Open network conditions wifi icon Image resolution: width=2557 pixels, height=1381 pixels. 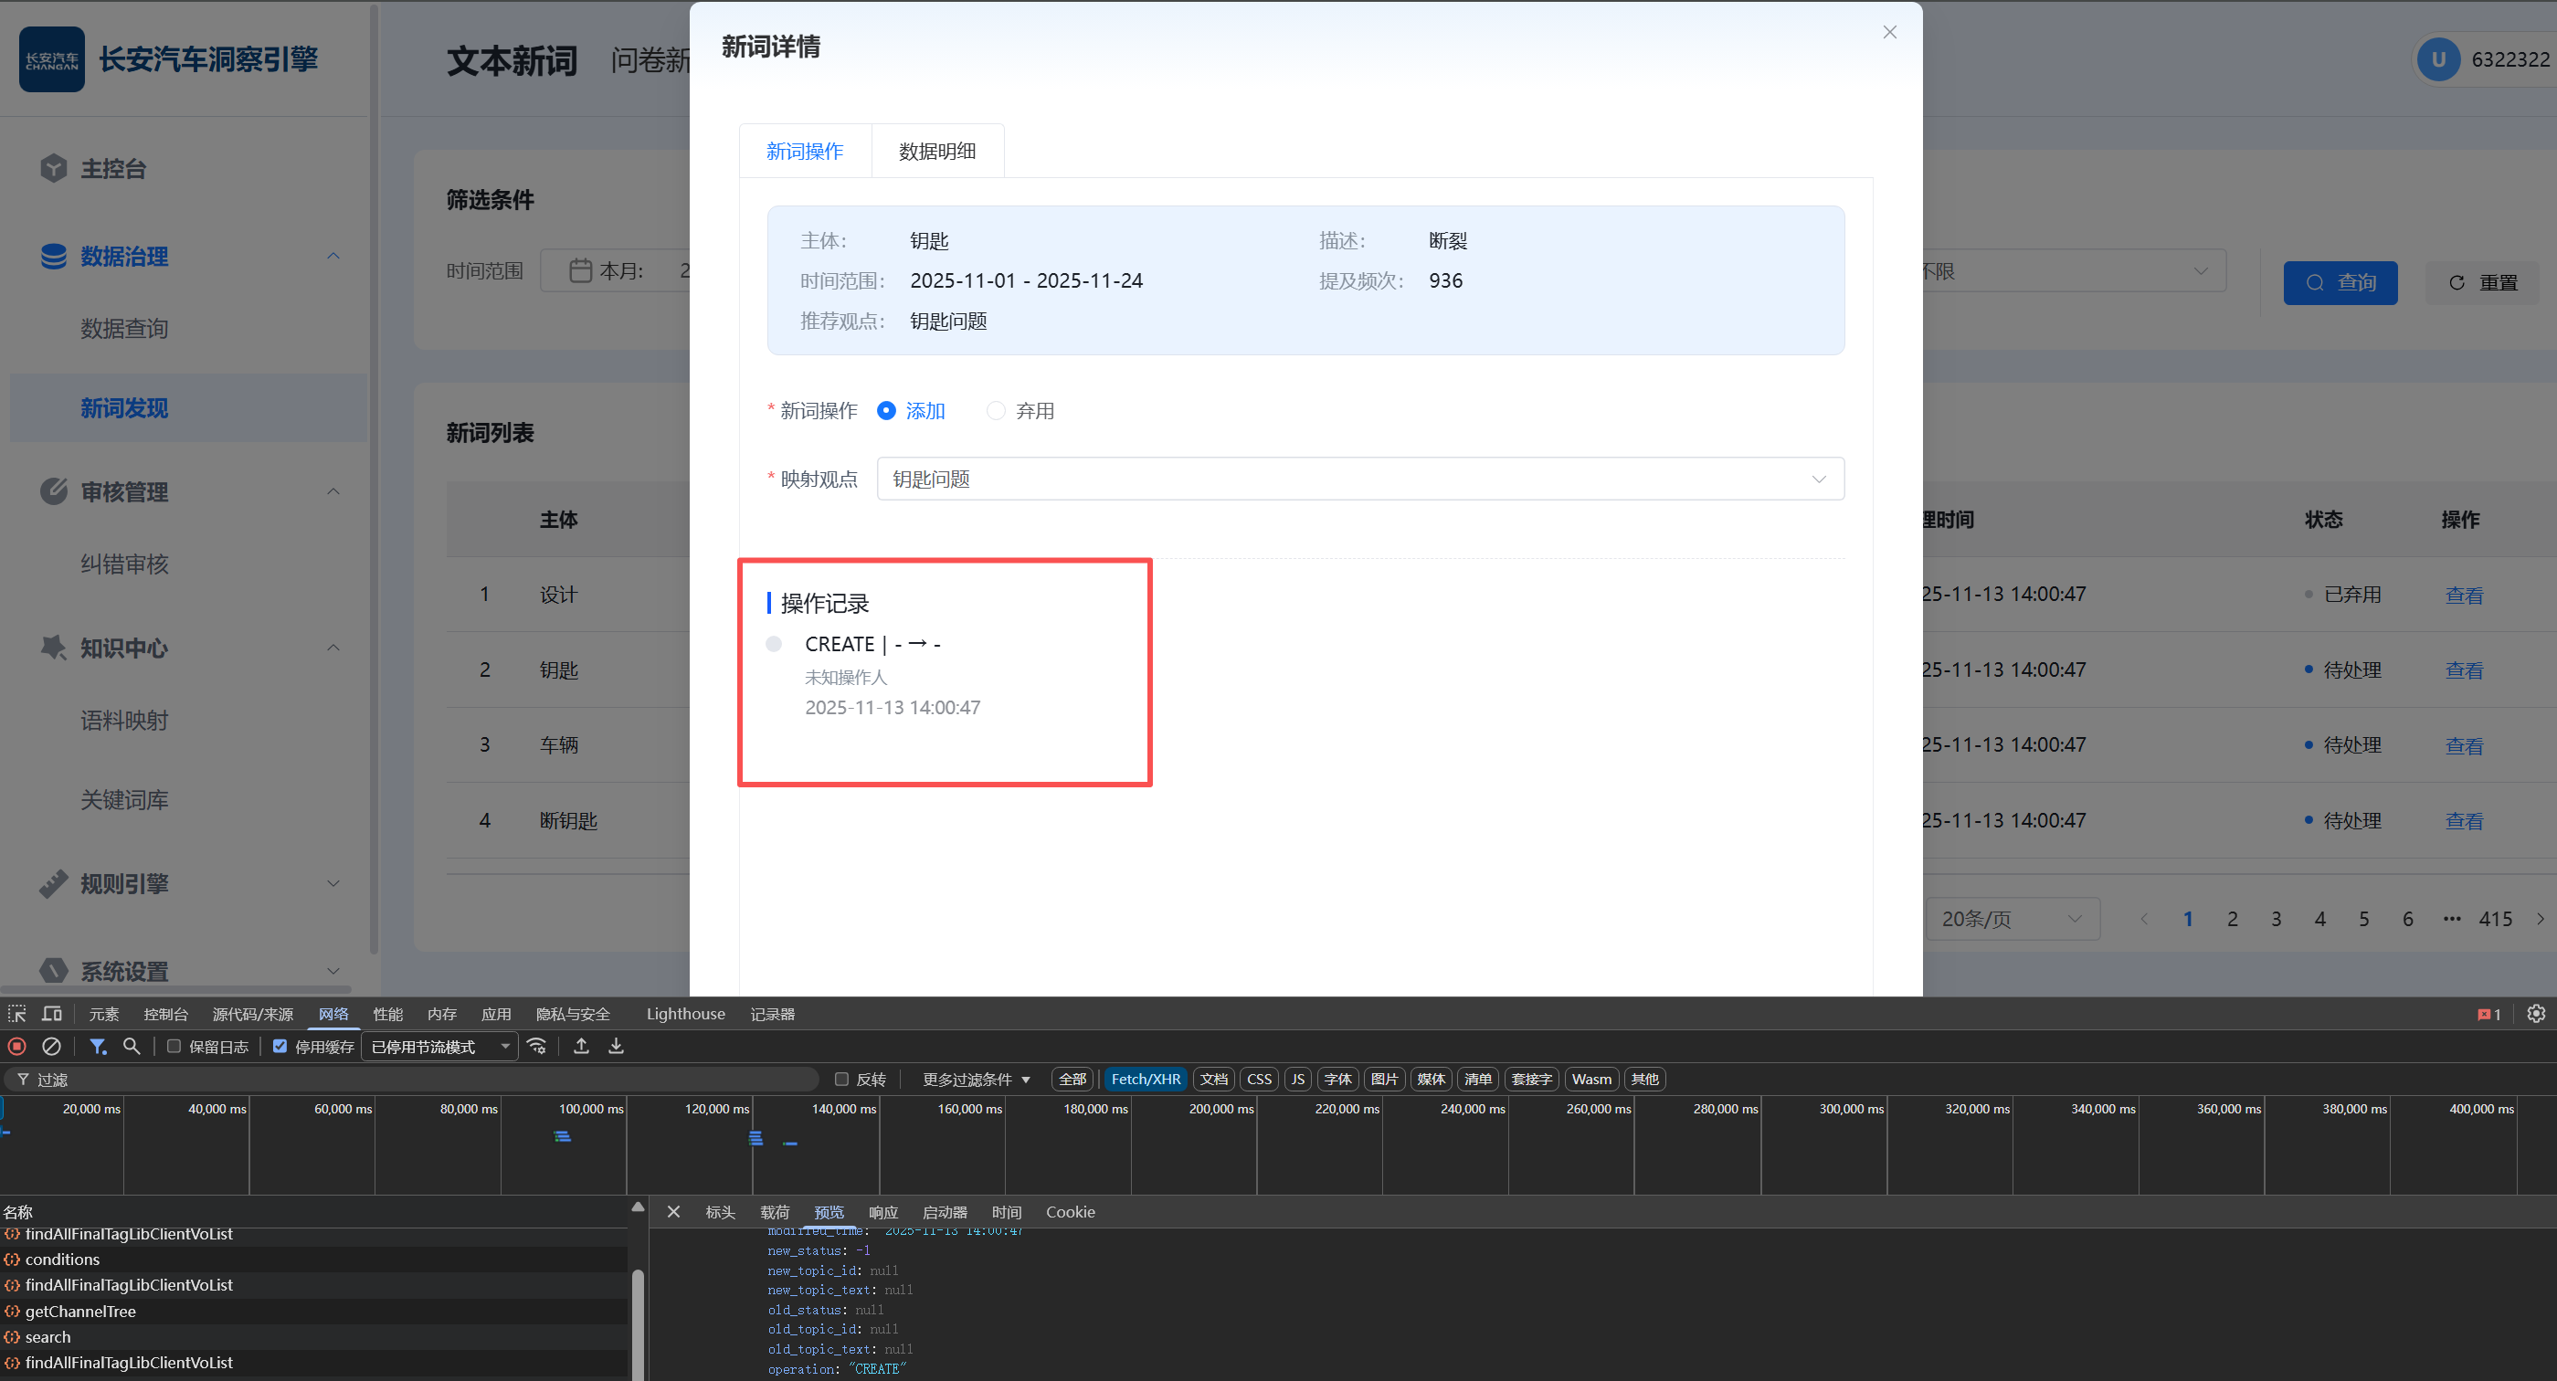[x=537, y=1046]
